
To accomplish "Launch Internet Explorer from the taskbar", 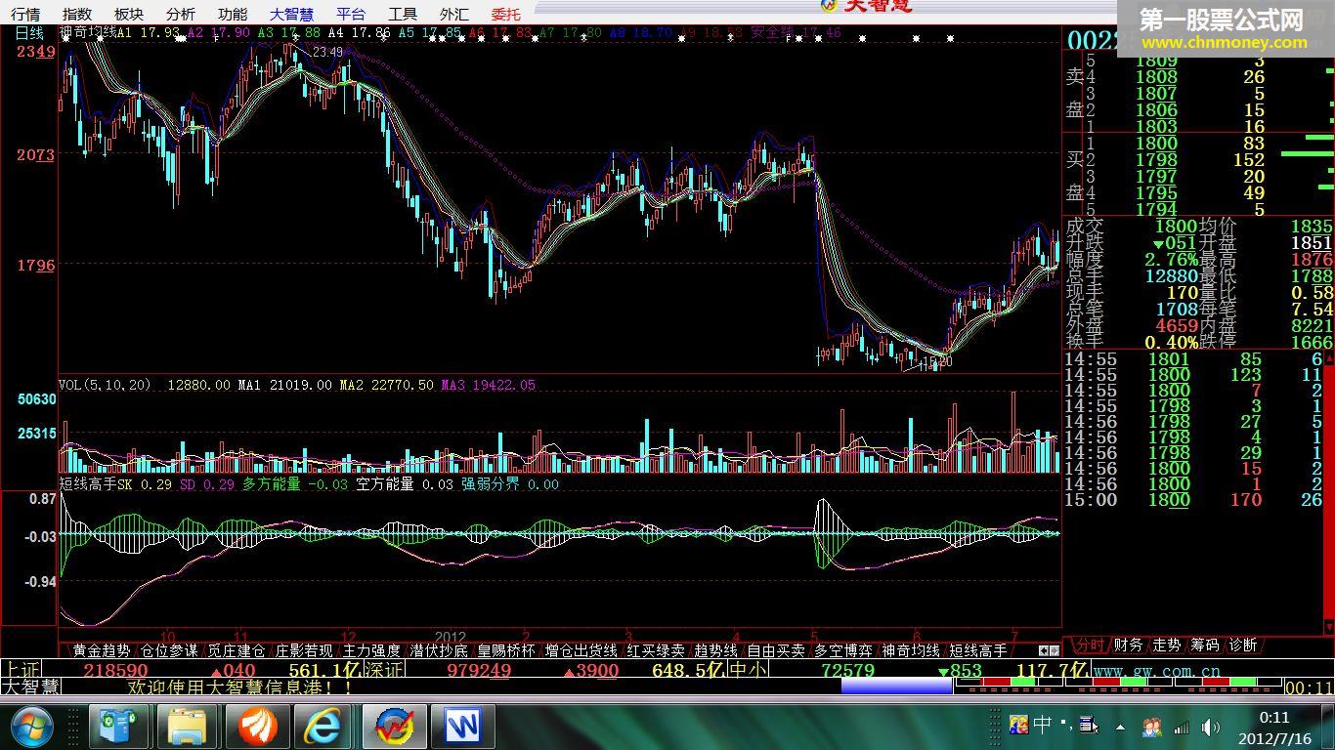I will 324,727.
